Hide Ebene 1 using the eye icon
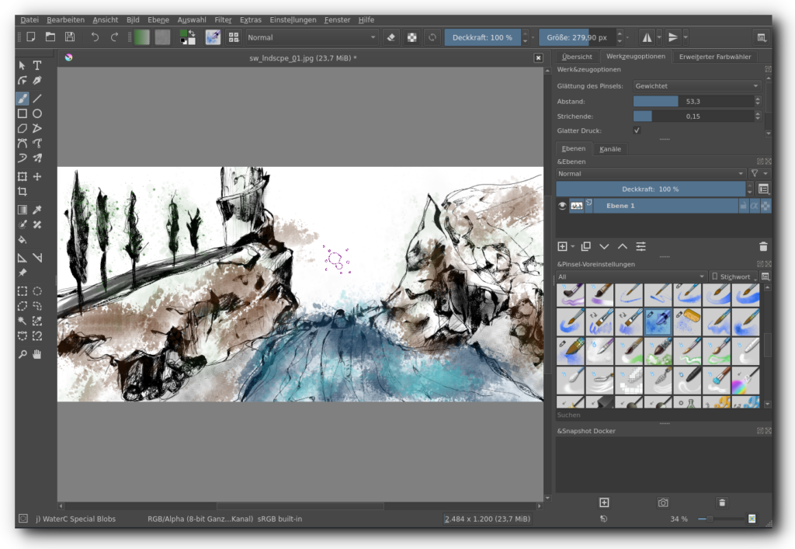 (x=562, y=206)
